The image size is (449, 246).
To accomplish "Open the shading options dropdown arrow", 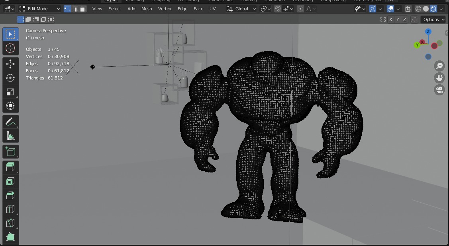I will point(441,9).
